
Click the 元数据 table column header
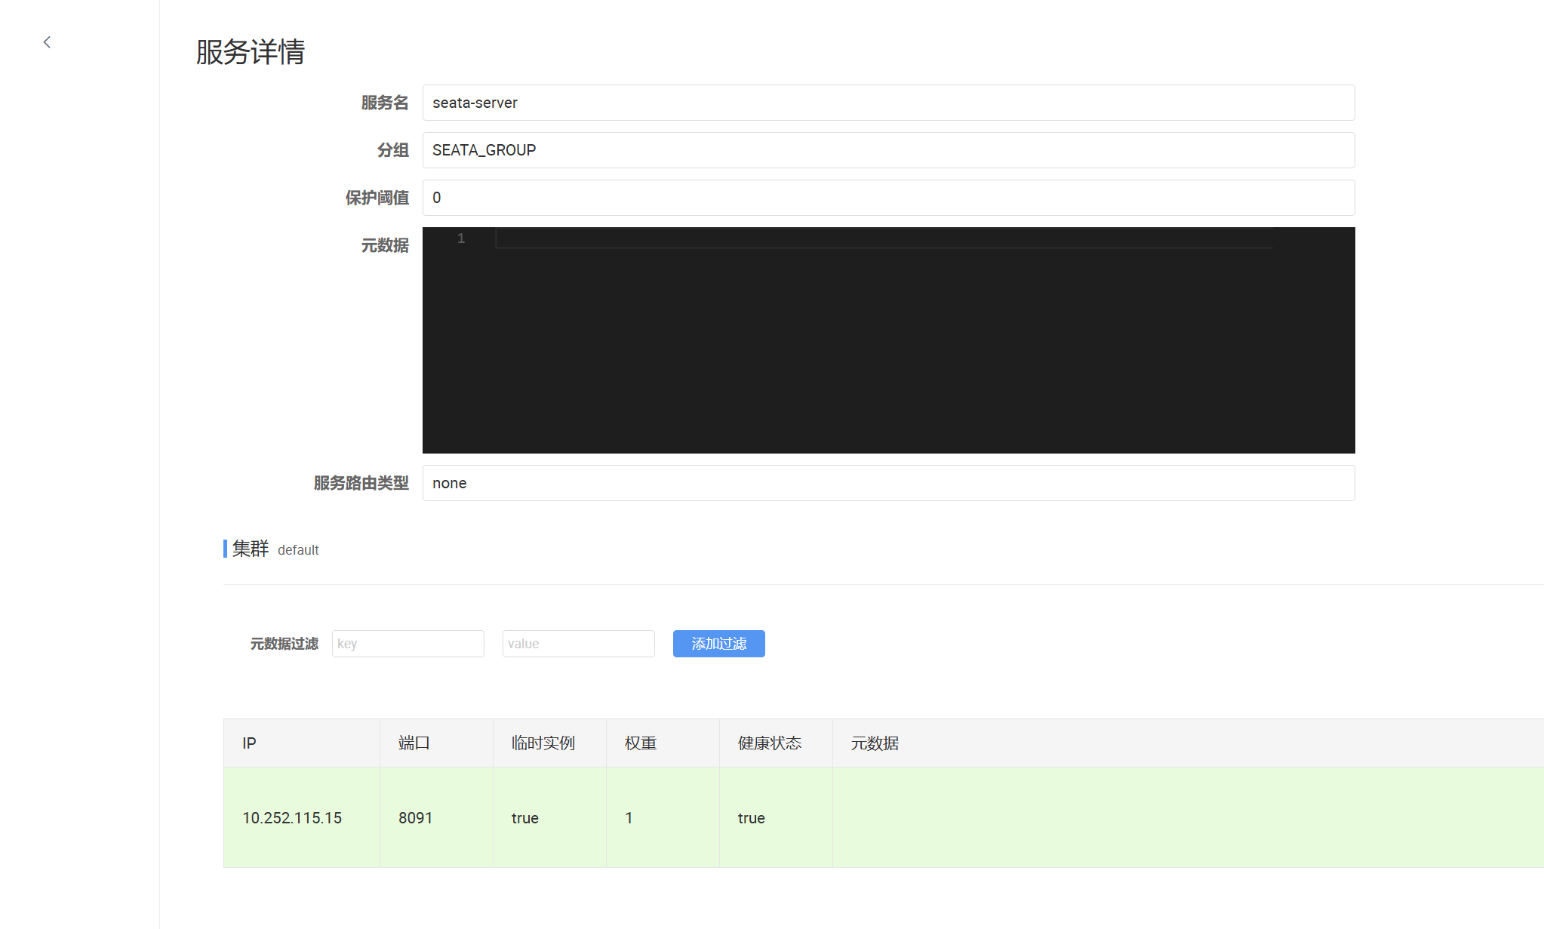coord(874,743)
